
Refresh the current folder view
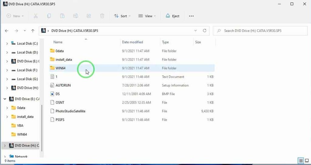coord(205,31)
